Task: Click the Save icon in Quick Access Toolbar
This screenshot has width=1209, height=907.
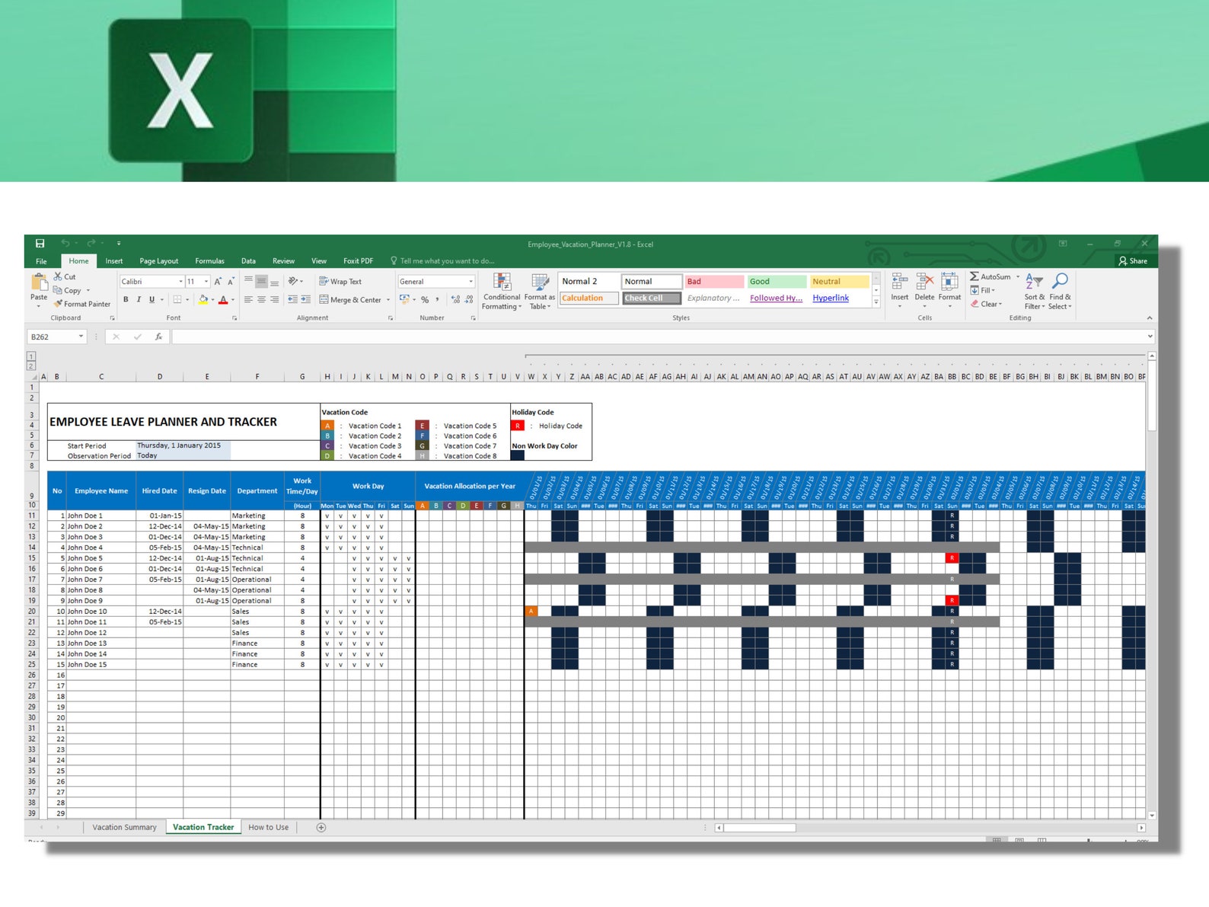Action: [x=40, y=244]
